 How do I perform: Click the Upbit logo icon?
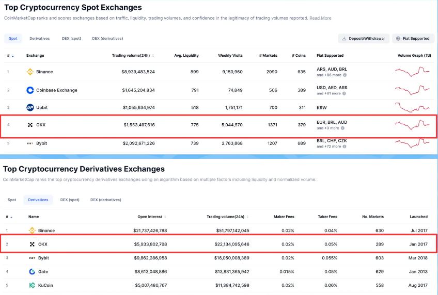click(30, 107)
